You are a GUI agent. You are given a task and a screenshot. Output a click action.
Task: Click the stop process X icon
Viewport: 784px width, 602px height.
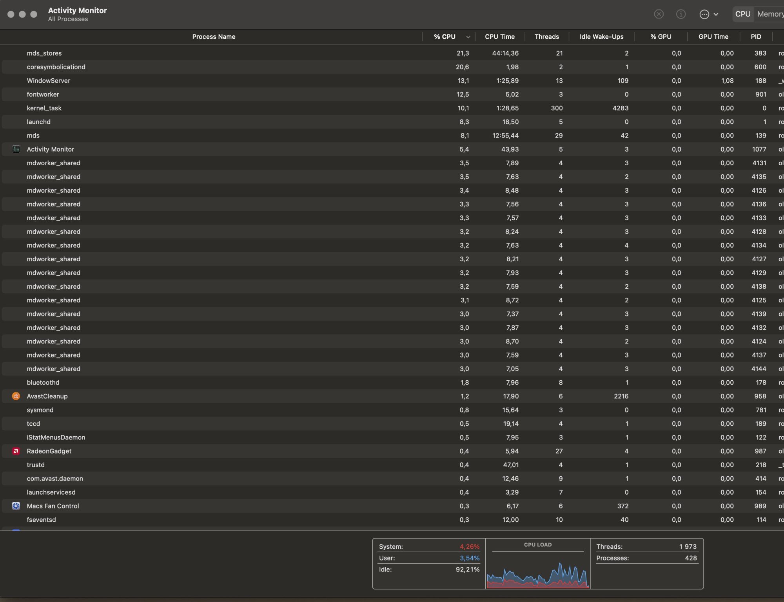[x=659, y=14]
